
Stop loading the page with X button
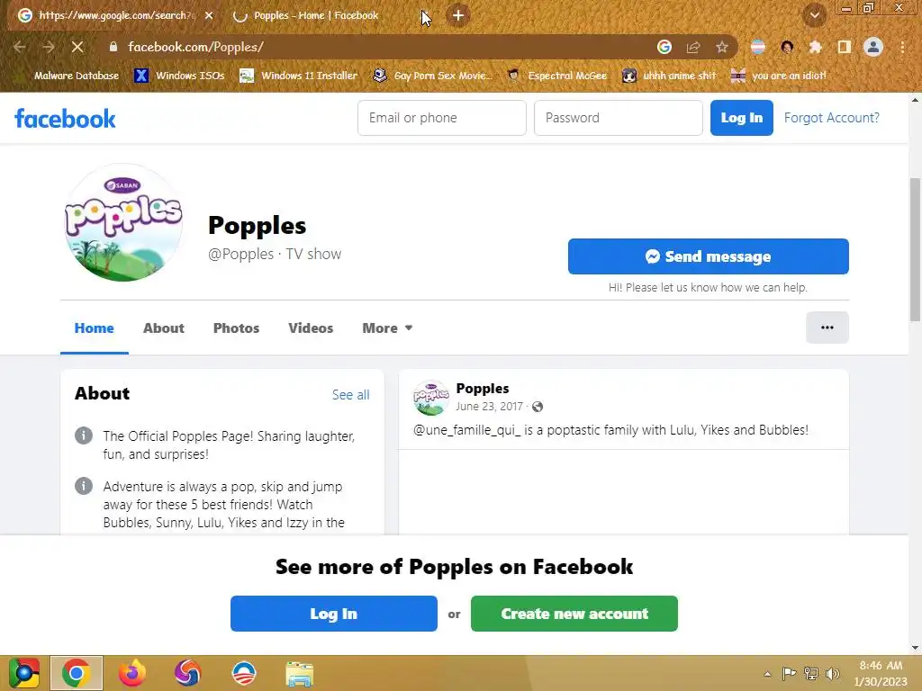click(x=77, y=47)
